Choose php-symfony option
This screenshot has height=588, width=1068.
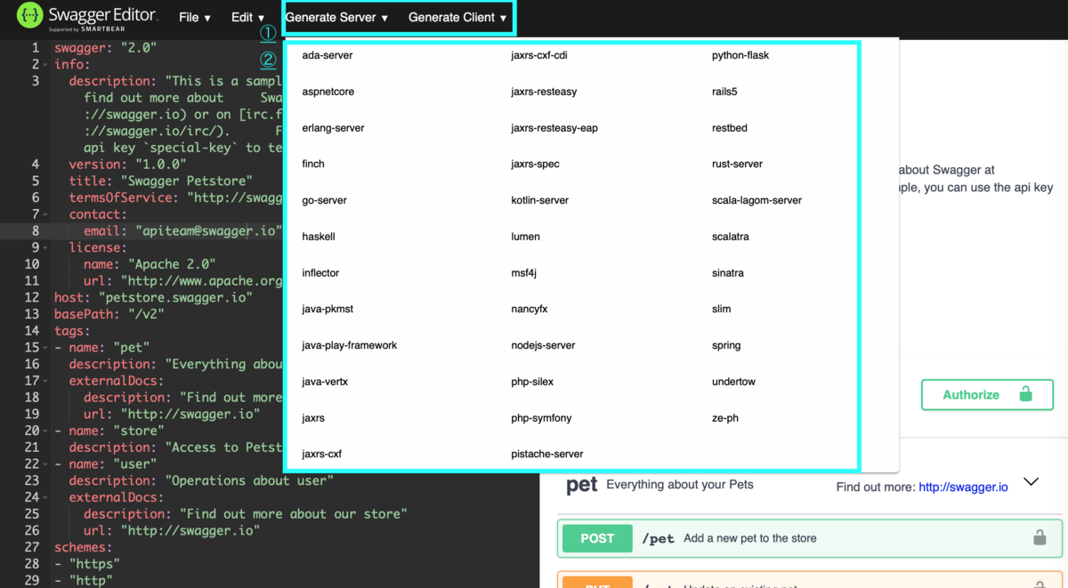[x=541, y=418]
